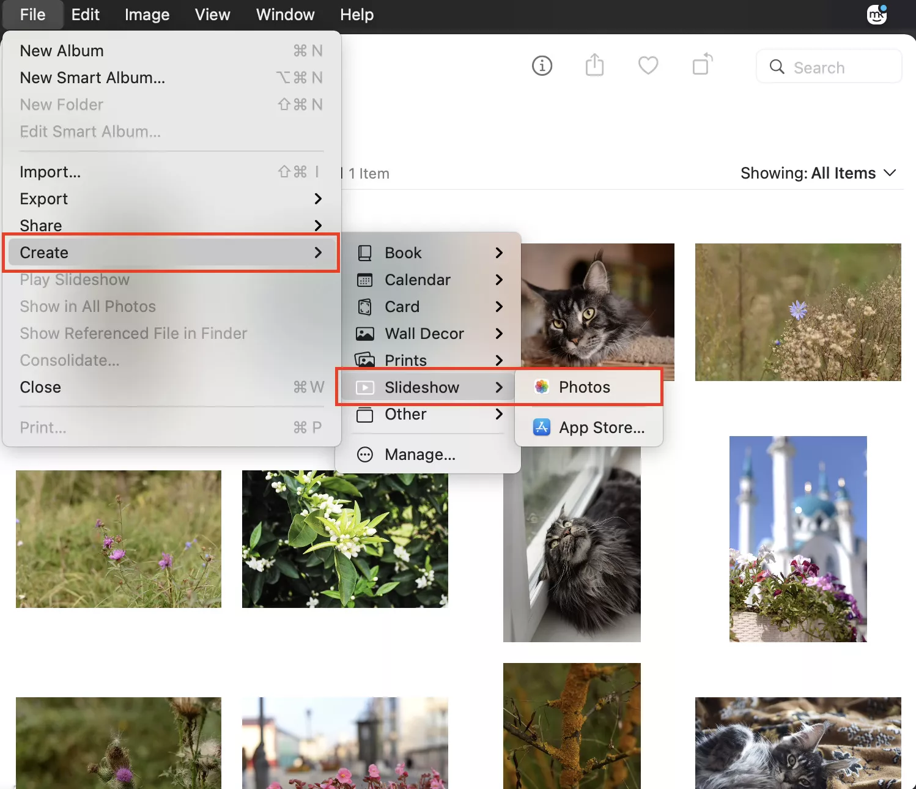Open the Photos slideshow option icon
Image resolution: width=916 pixels, height=789 pixels.
(541, 387)
